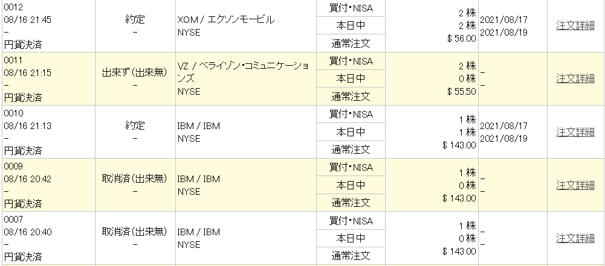
Task: View 注文詳細 for IBM order 0010
Action: point(575,131)
